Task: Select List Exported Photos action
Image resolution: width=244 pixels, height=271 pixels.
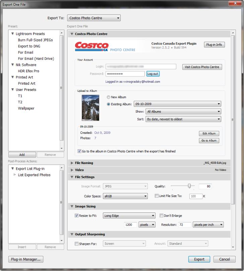Action: coord(34,175)
